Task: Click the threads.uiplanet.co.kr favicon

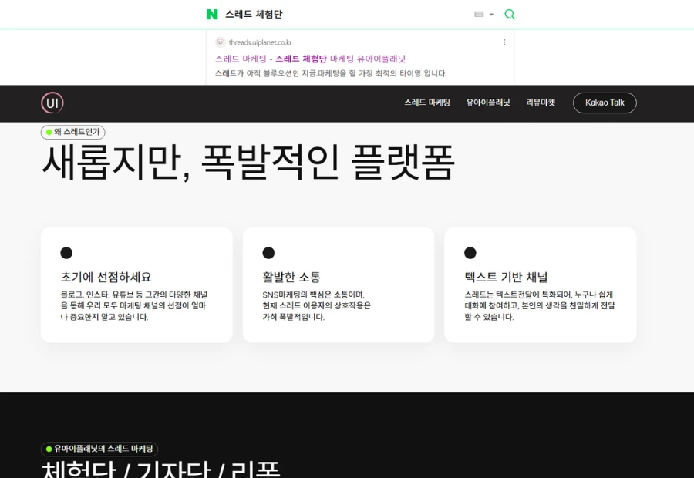Action: pos(221,42)
